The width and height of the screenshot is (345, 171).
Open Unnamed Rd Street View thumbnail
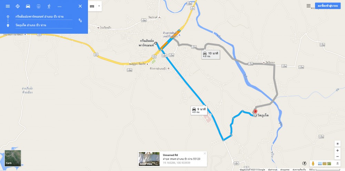149,159
